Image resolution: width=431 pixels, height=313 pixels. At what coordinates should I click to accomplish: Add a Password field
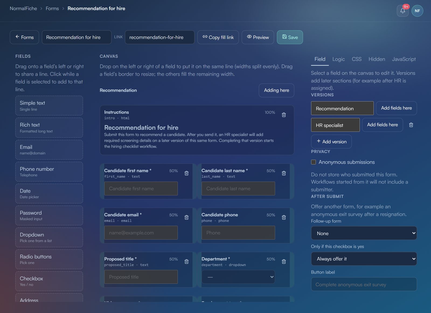[49, 215]
